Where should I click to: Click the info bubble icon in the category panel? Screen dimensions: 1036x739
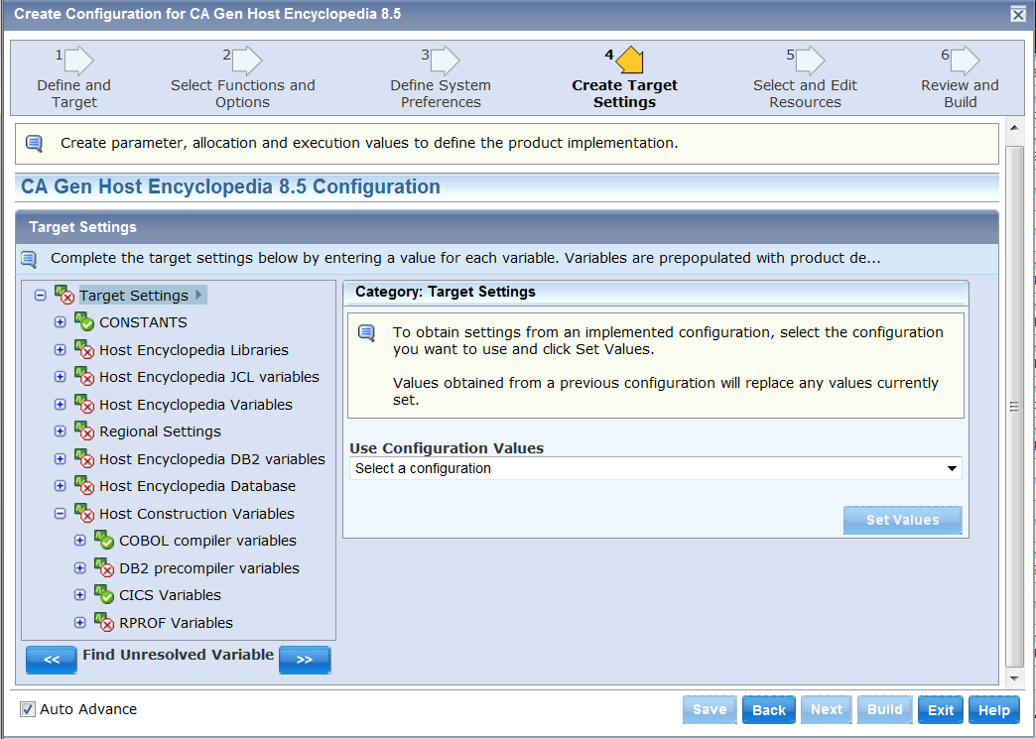367,333
